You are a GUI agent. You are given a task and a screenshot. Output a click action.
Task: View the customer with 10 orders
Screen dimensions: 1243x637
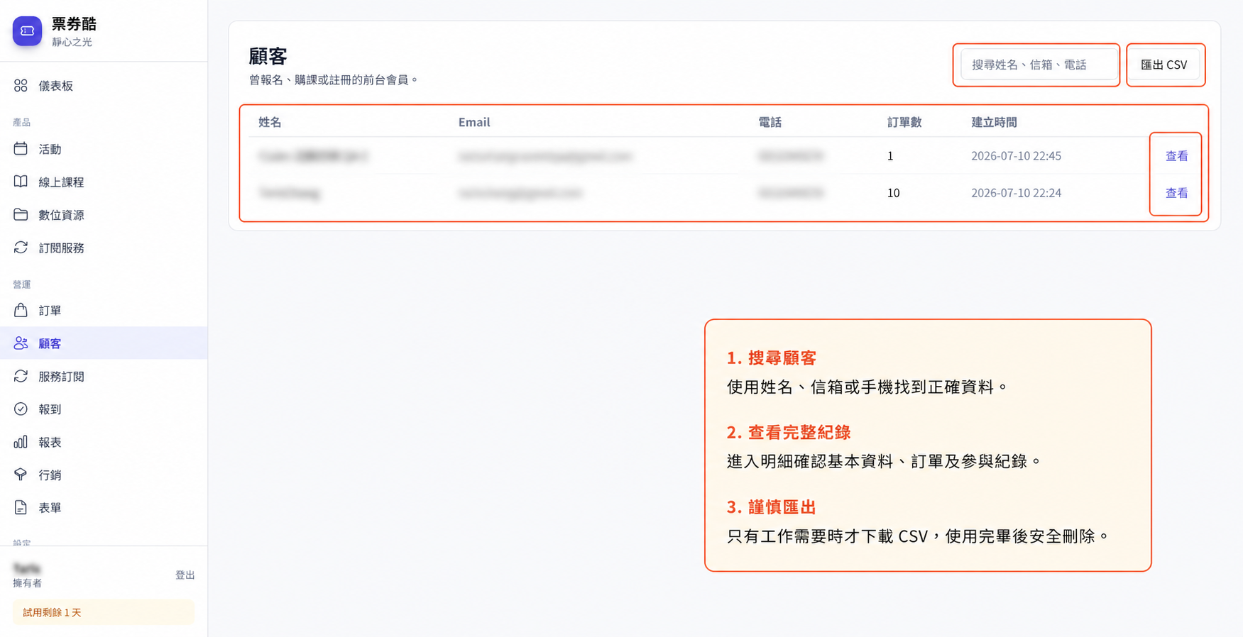1176,193
